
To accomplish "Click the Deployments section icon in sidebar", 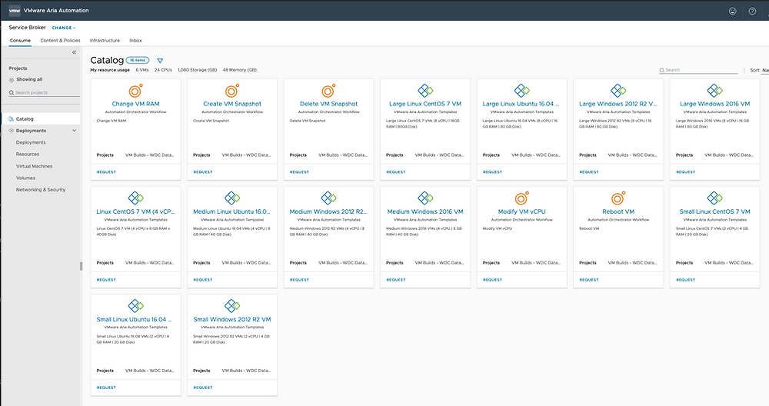I will tap(12, 131).
